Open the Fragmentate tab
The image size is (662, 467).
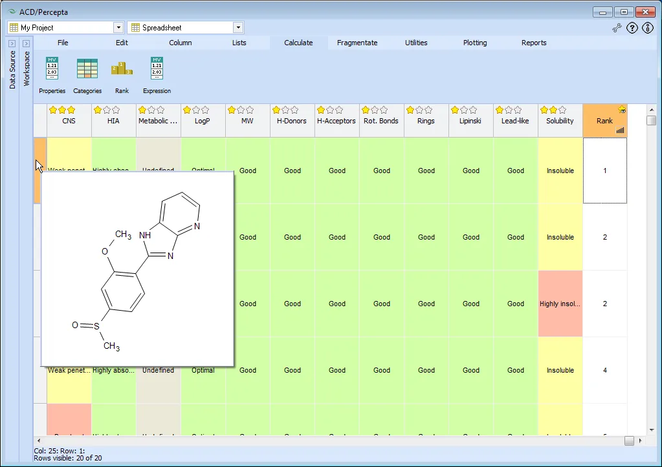357,43
